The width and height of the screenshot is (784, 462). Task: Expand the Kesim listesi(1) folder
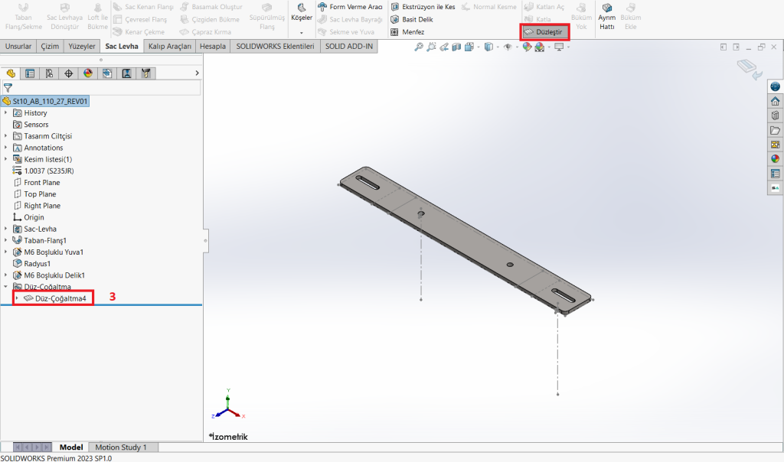6,159
